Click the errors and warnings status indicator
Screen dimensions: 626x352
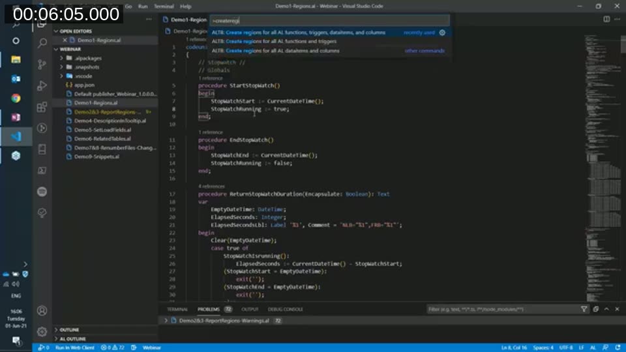(x=113, y=347)
